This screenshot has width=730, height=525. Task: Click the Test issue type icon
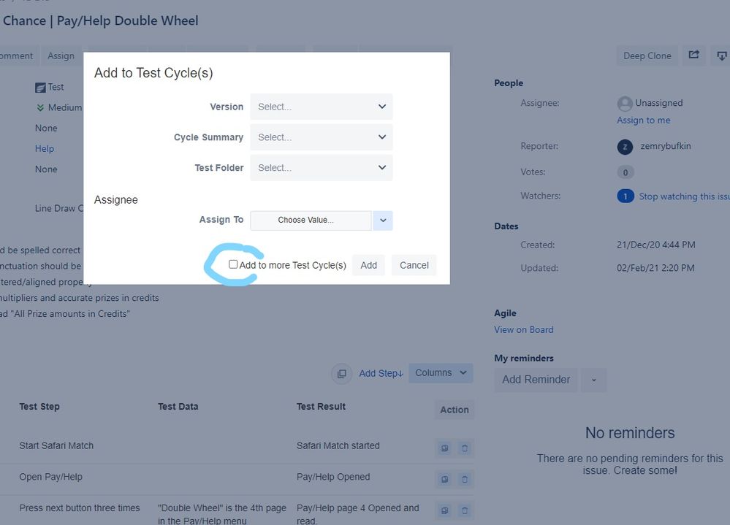point(40,88)
